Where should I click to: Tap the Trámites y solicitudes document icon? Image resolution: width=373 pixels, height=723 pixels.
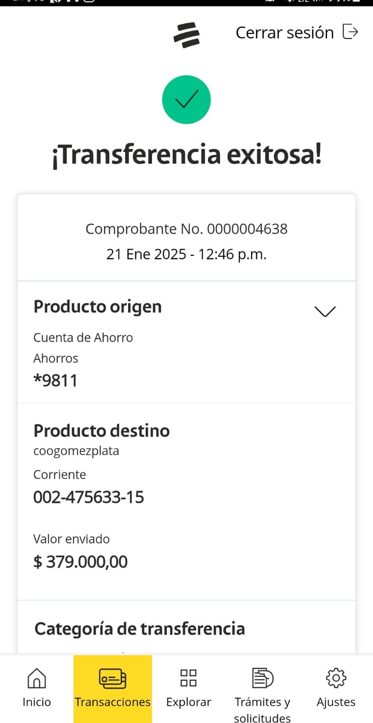point(262,678)
